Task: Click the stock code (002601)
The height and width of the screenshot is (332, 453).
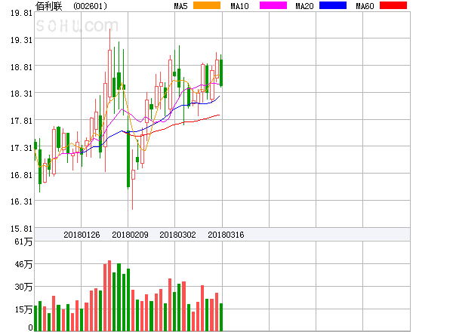Action: 90,6
